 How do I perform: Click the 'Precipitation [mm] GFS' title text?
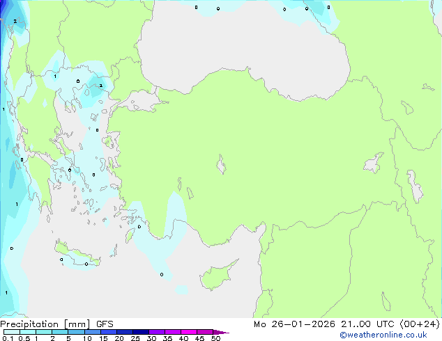[56, 324]
